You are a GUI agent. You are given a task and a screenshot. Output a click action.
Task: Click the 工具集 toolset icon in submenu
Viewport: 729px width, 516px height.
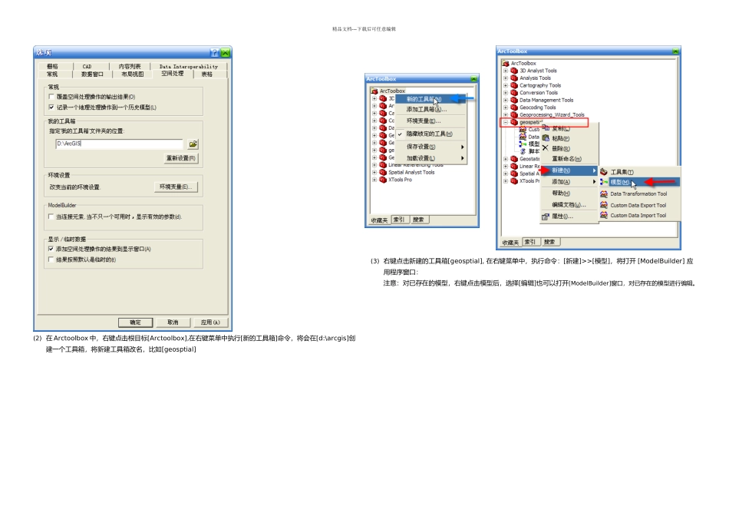[x=604, y=172]
